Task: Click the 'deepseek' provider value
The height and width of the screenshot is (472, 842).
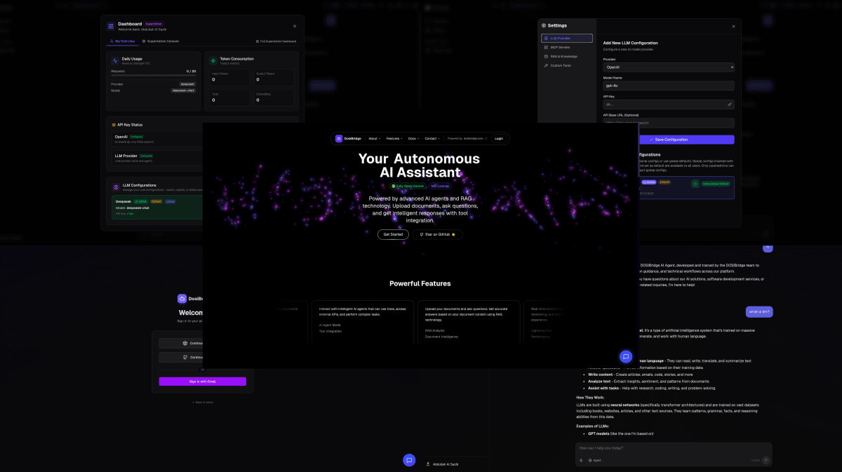Action: click(x=187, y=84)
